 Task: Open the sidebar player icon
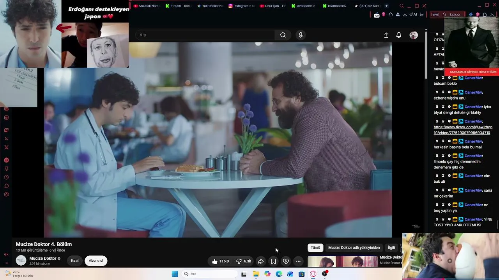click(6, 160)
